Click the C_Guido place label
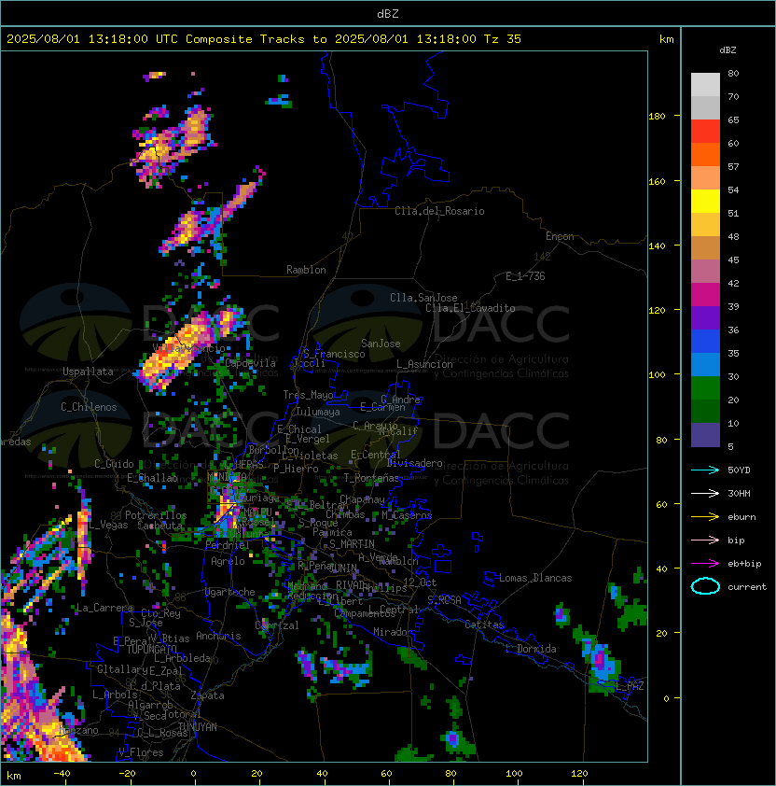Viewport: 776px width, 786px height. pos(114,464)
